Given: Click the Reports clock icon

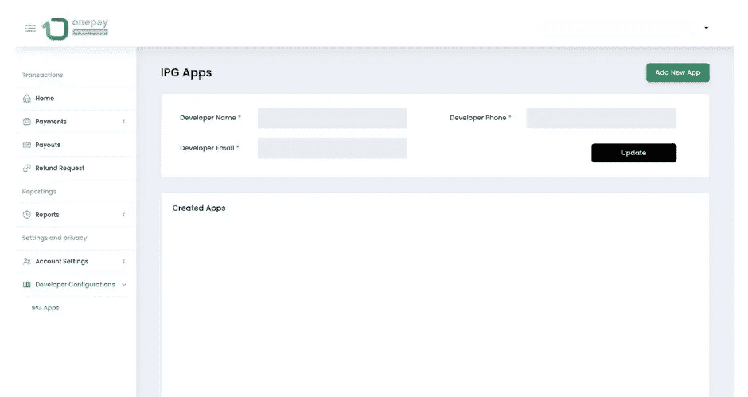Looking at the screenshot, I should tap(27, 215).
